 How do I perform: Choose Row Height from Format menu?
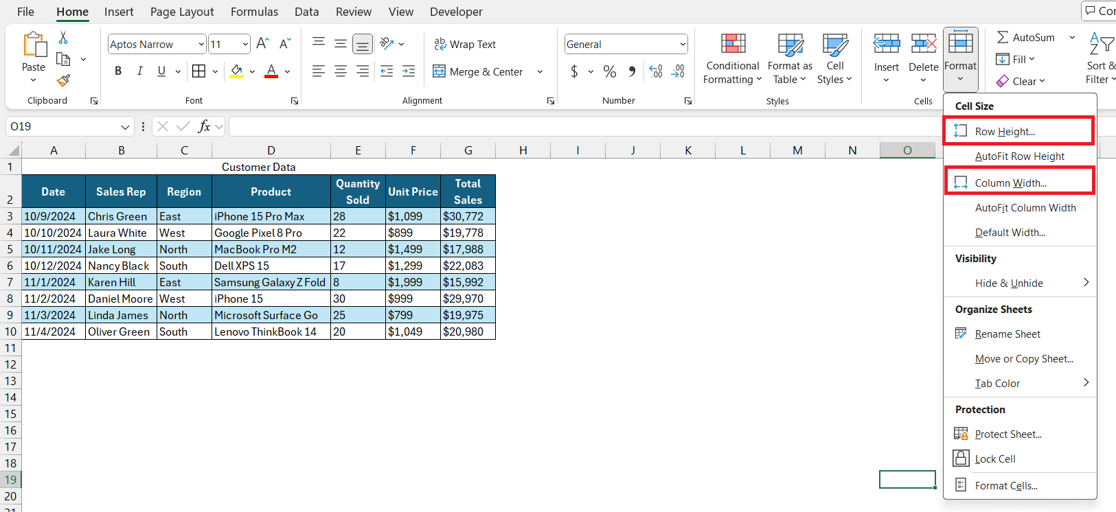pos(1020,131)
